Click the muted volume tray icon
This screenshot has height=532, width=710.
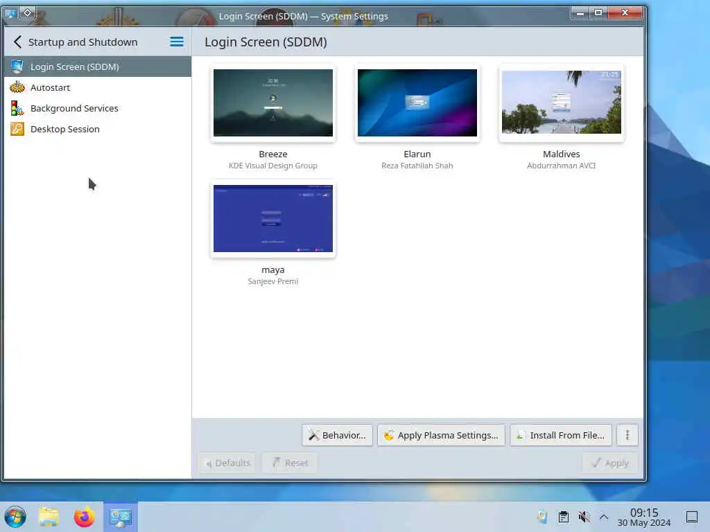click(584, 517)
